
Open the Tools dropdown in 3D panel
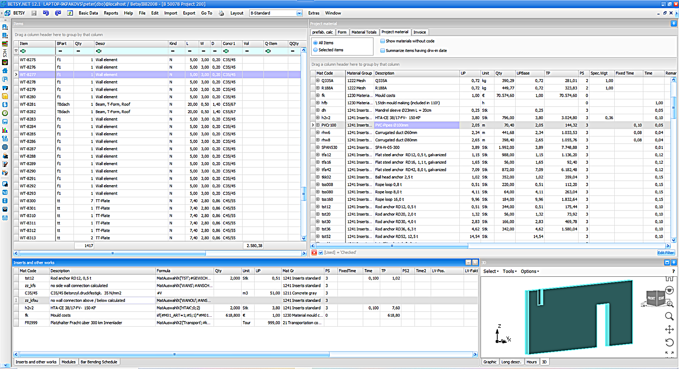510,271
